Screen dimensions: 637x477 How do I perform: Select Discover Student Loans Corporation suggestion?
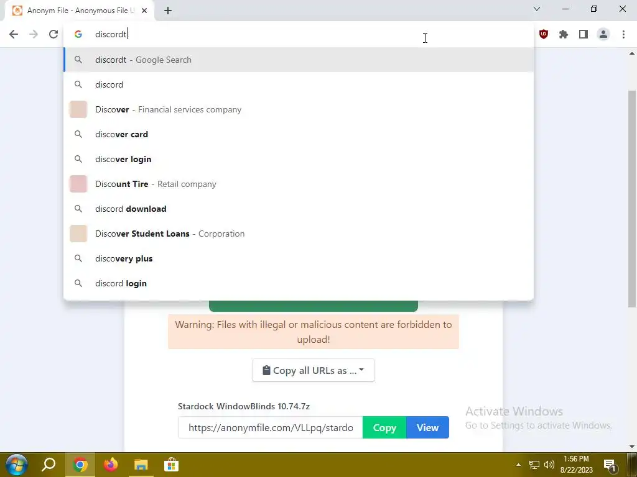[299, 234]
